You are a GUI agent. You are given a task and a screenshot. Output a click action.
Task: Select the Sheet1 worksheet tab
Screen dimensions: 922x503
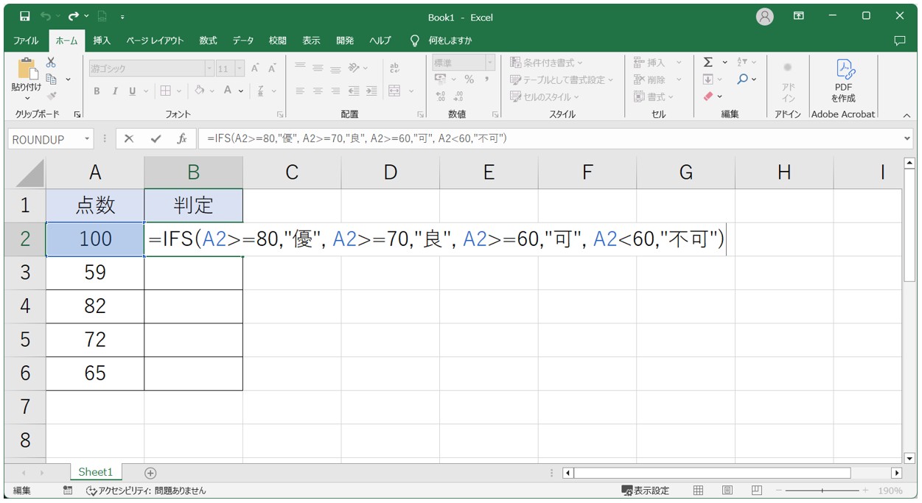pyautogui.click(x=96, y=472)
